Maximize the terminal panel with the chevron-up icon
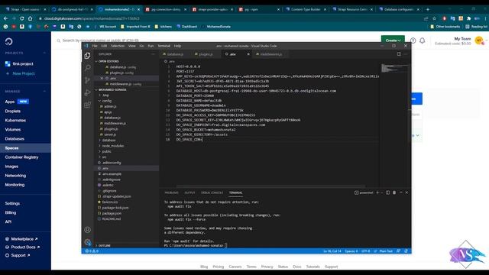Screen dimensions: 489x275 pyautogui.click(x=401, y=192)
